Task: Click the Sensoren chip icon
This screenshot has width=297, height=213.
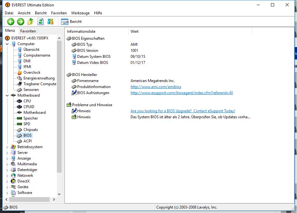Action: 19,90
